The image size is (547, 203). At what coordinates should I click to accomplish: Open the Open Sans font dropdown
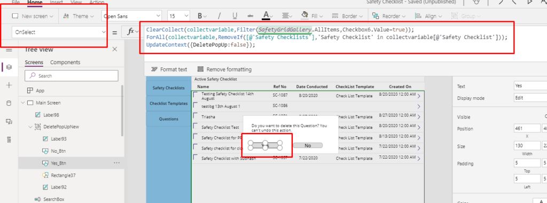[131, 16]
